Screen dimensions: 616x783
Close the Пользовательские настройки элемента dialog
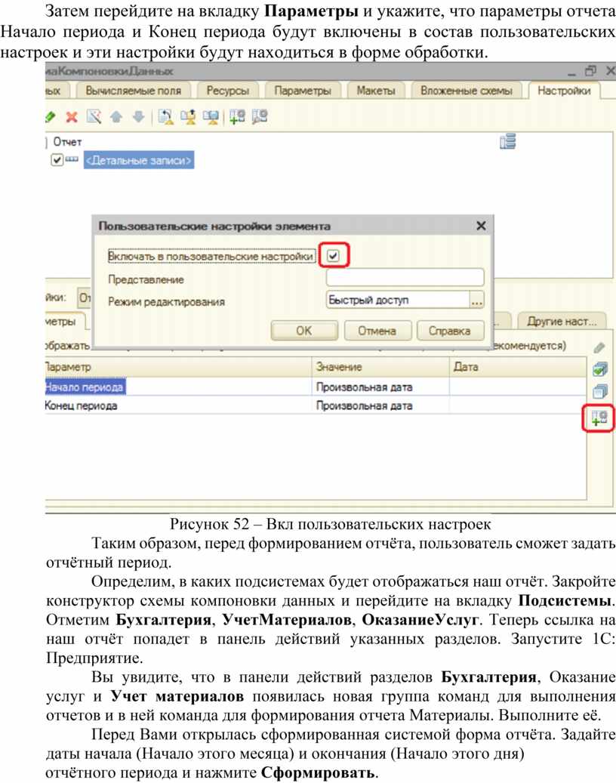click(x=481, y=226)
